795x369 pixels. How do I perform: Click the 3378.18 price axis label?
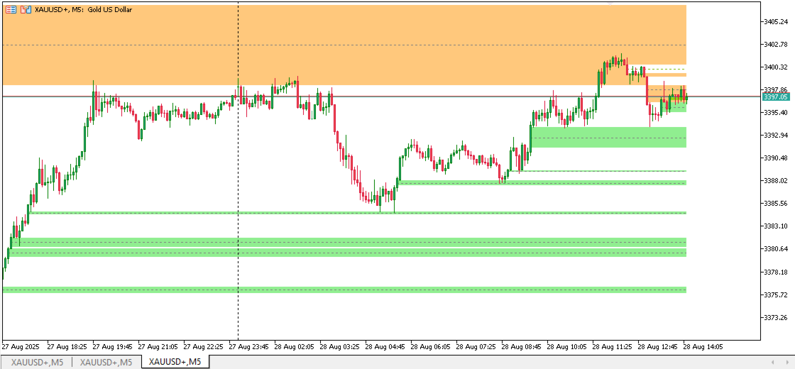(x=776, y=272)
